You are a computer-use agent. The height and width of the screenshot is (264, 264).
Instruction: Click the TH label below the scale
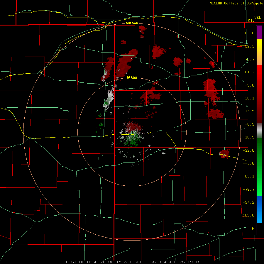(x=252, y=229)
